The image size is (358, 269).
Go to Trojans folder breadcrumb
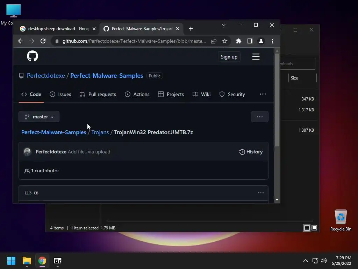tap(100, 132)
